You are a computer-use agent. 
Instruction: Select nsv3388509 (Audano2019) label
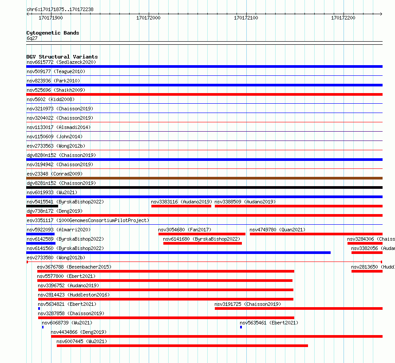(245, 202)
